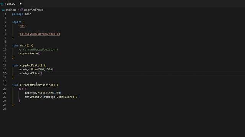Click line number 14 in gutter

click(5, 65)
